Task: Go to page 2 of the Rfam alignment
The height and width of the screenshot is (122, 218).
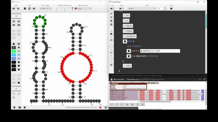Action: click(127, 105)
